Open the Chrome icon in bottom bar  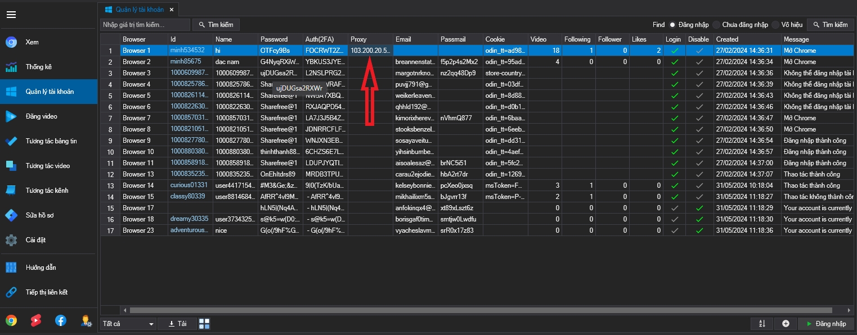tap(11, 320)
